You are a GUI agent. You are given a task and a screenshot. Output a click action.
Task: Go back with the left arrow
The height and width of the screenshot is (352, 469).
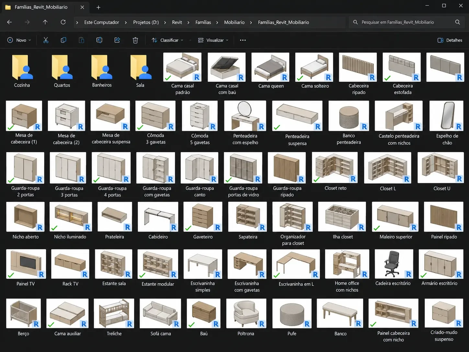[9, 22]
